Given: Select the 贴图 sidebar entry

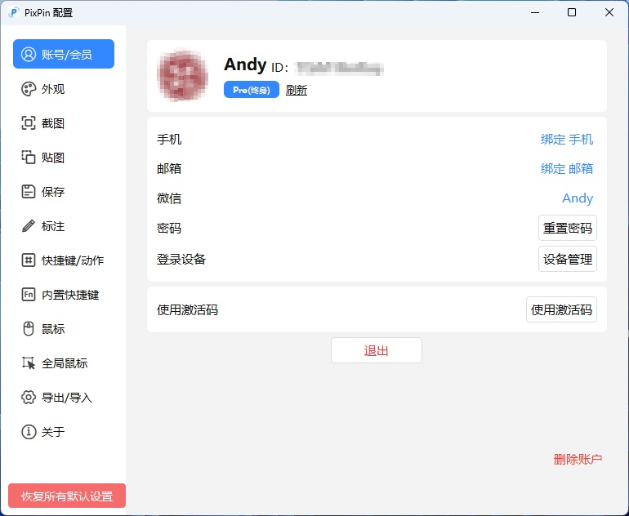Looking at the screenshot, I should pyautogui.click(x=64, y=158).
